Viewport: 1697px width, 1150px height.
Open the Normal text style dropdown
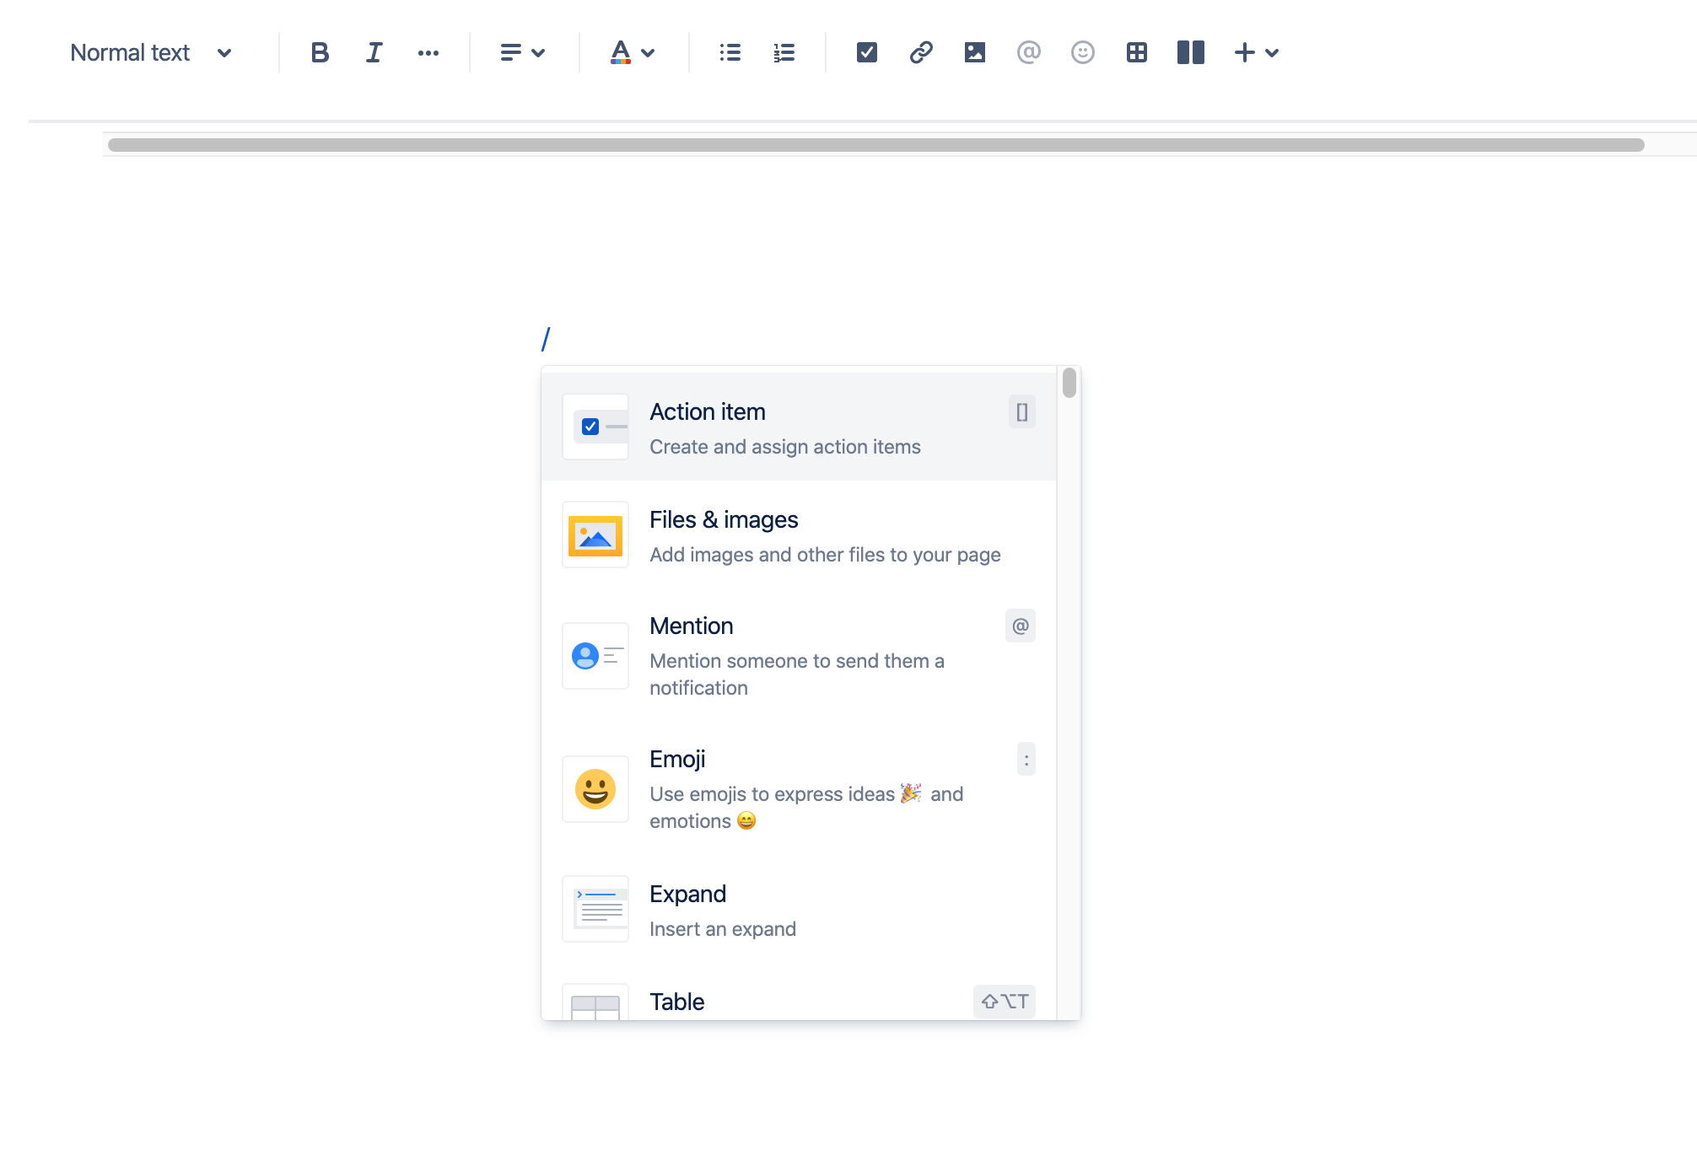click(152, 52)
